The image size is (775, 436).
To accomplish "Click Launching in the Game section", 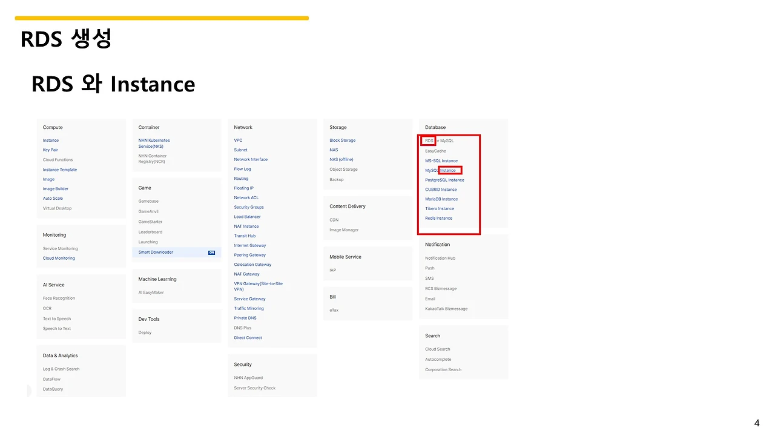I will tap(148, 242).
